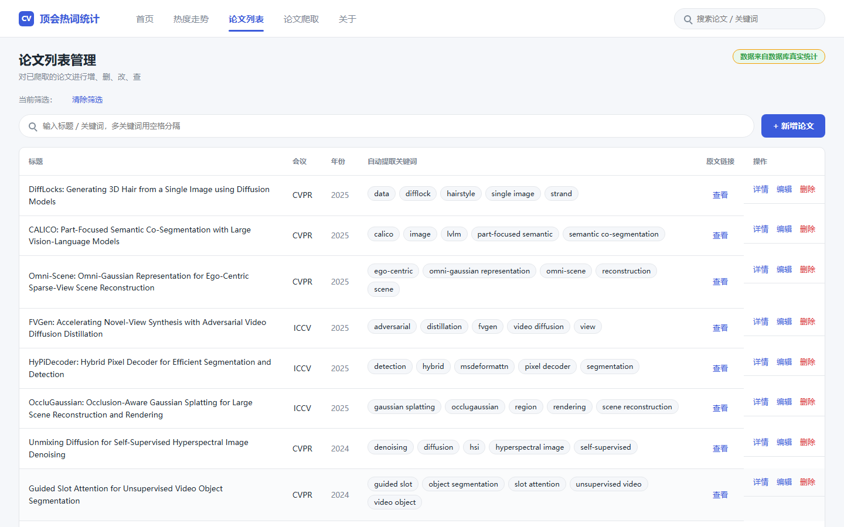Screen dimensions: 844x527
Task: Open 查看 link for FVGen paper
Action: tap(720, 328)
